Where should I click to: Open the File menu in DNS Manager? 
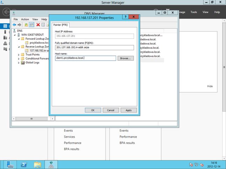15,19
